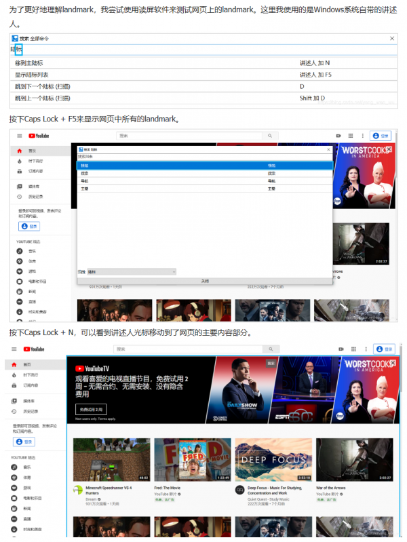Open Music (音乐) in the landmark-dialog screenshot sidebar
This screenshot has height=542, width=407.
pyautogui.click(x=41, y=251)
